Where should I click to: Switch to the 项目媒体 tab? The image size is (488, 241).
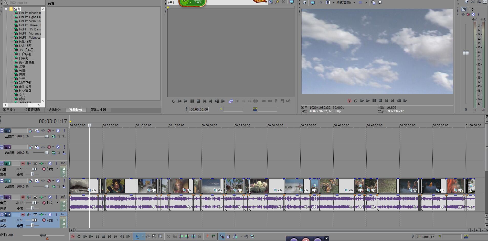pos(9,110)
